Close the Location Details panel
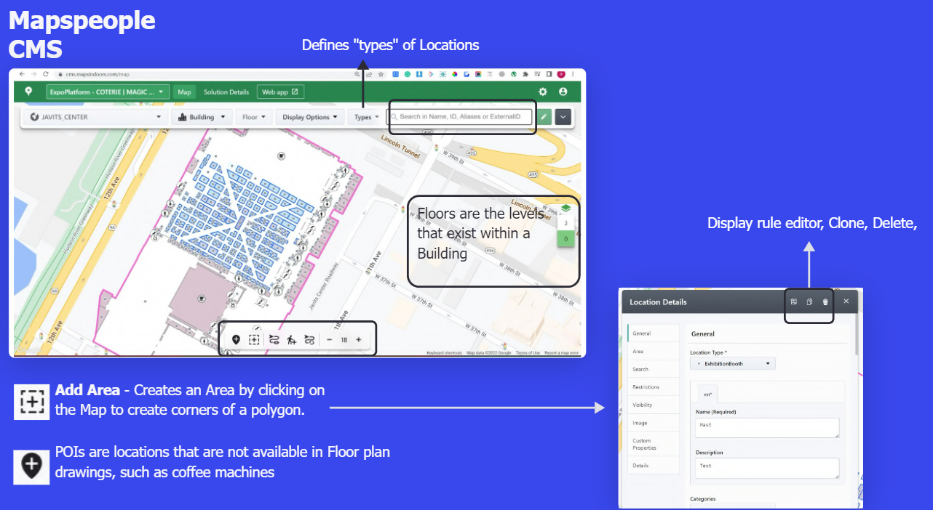933x510 pixels. tap(846, 301)
